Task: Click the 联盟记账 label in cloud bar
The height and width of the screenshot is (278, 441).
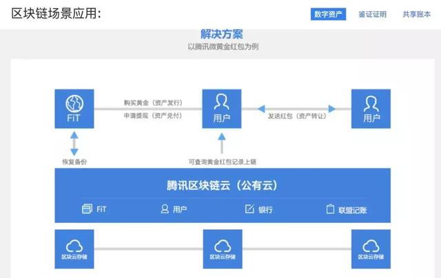Action: [353, 210]
